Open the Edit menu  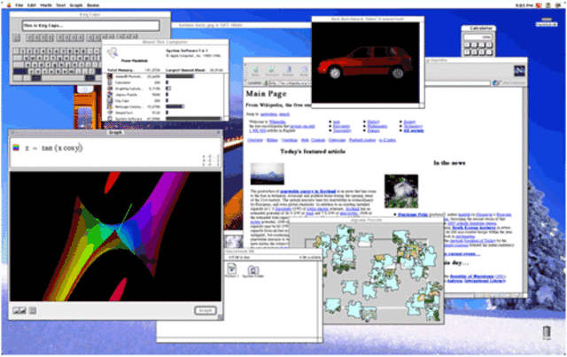[32, 5]
